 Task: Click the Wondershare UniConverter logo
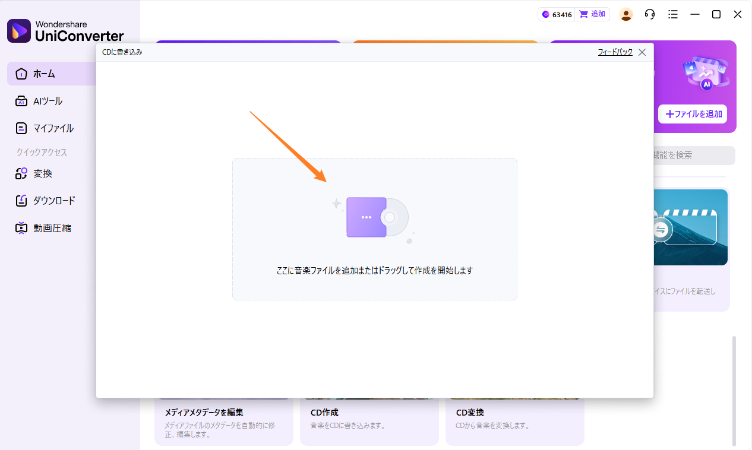point(65,30)
